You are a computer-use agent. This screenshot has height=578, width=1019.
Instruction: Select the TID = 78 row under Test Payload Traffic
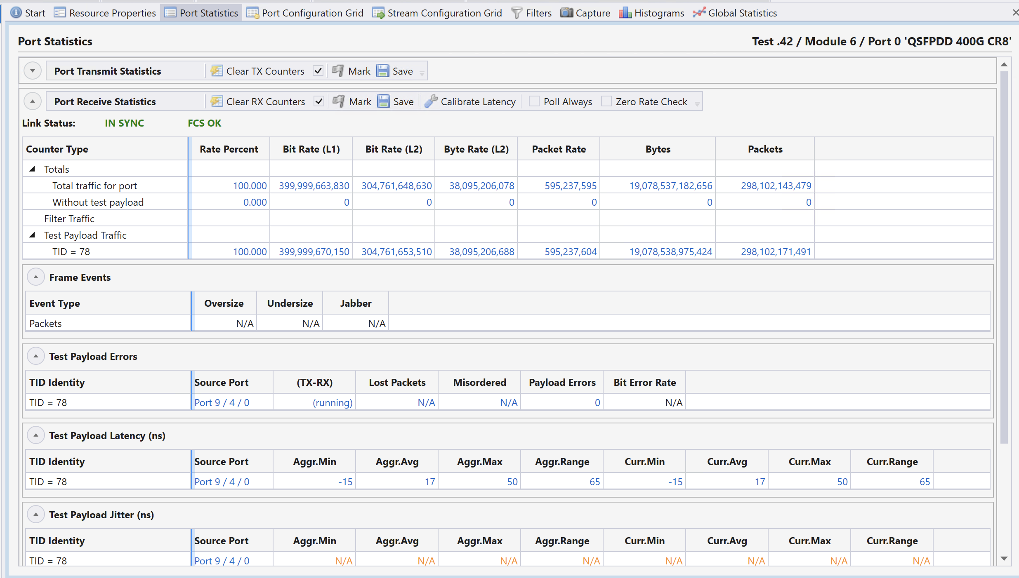(x=507, y=251)
